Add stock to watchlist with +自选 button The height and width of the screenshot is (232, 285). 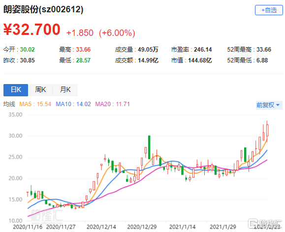coord(269,10)
